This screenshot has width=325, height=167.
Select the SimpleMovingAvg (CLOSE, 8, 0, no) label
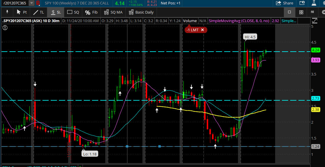239,21
